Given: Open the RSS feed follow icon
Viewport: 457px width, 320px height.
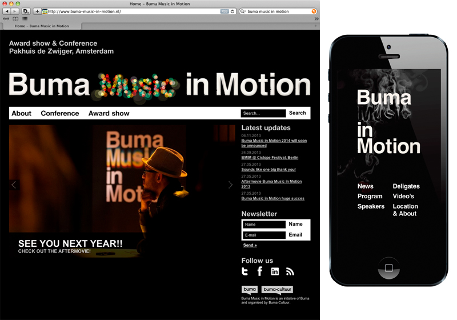Looking at the screenshot, I should [290, 271].
